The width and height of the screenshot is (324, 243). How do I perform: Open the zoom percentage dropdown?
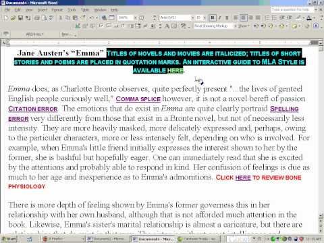136,18
